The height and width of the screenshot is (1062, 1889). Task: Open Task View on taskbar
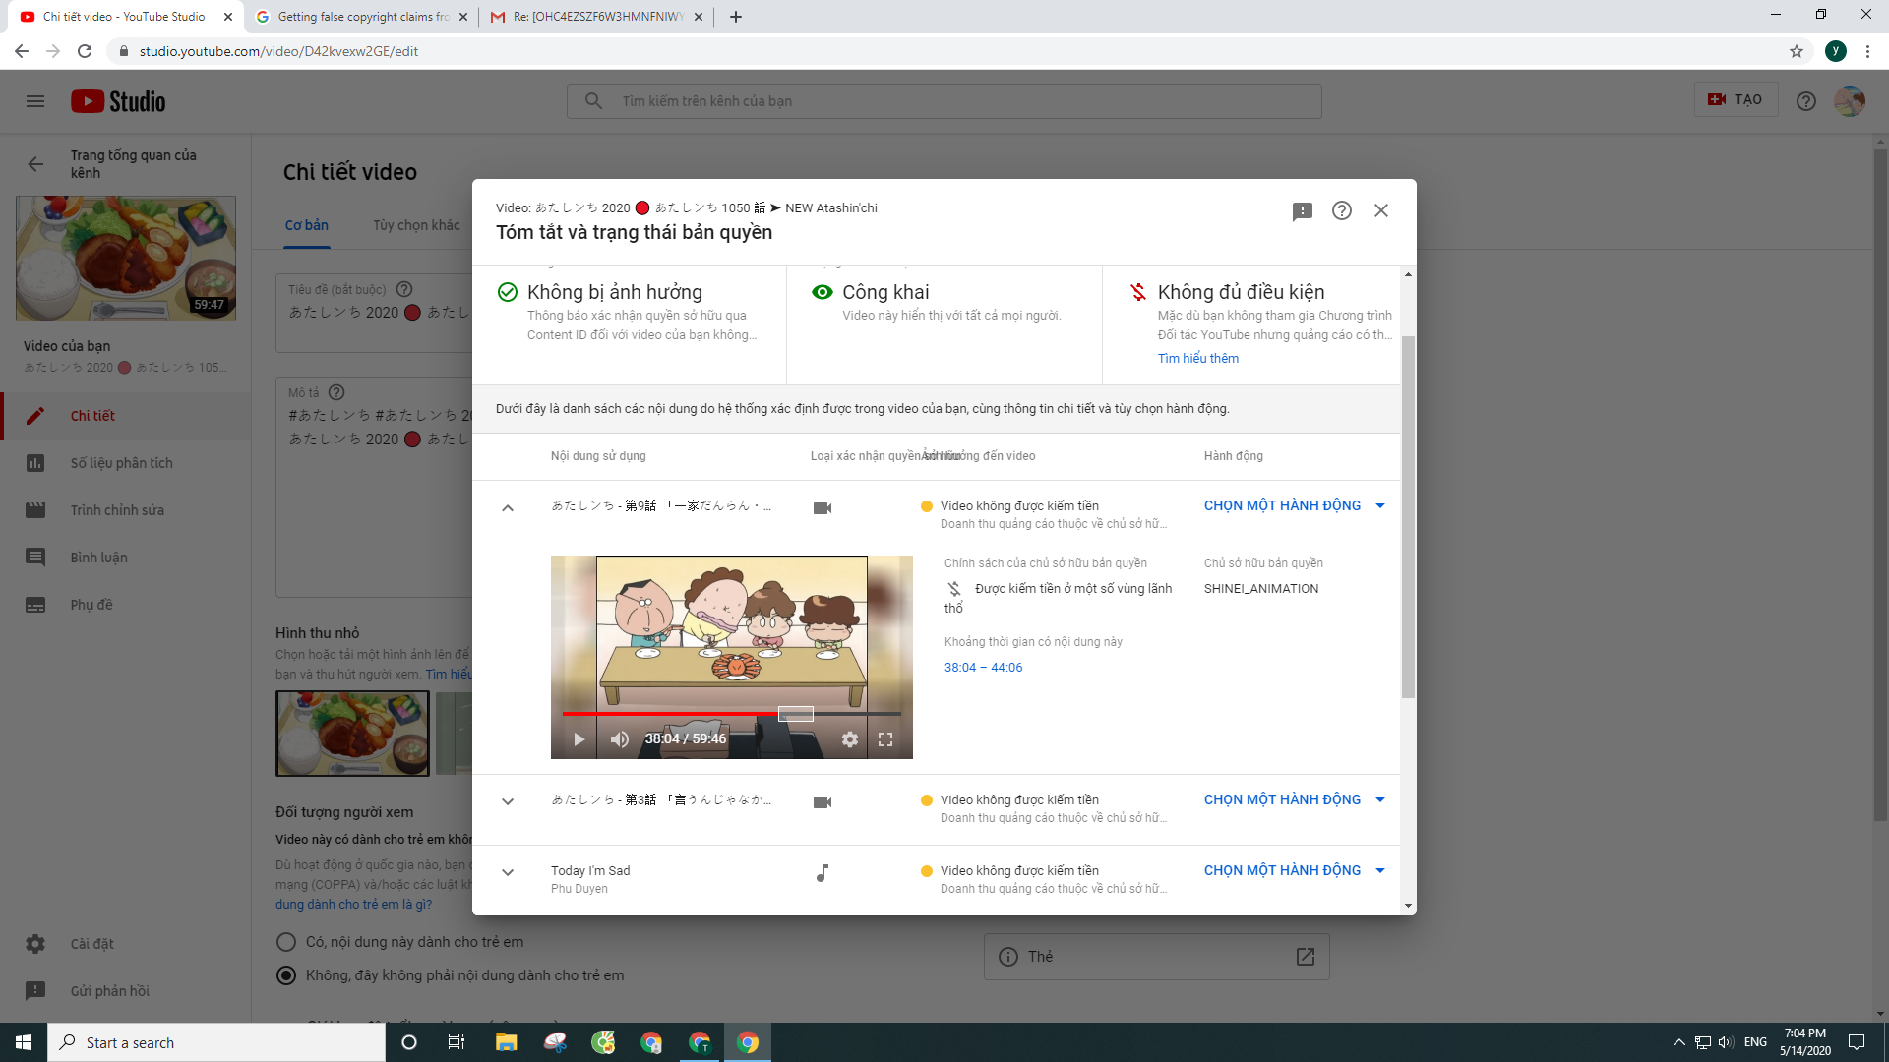pos(457,1042)
